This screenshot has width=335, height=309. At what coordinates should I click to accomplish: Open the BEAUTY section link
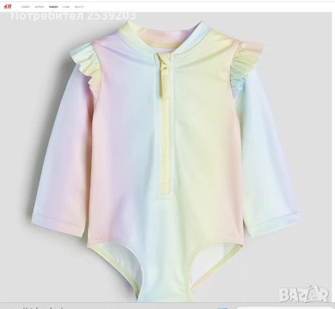[x=79, y=7]
